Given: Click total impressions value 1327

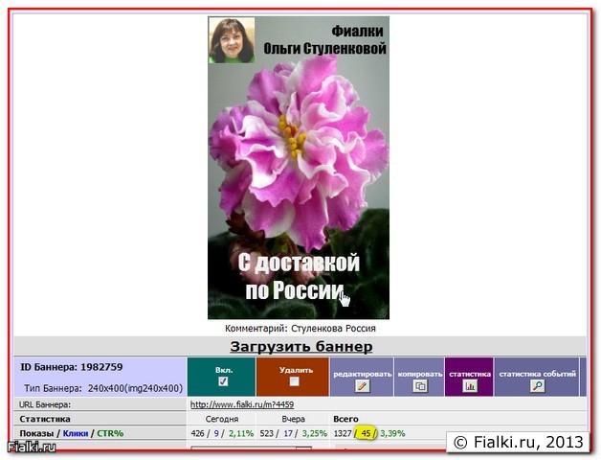Looking at the screenshot, I should coord(343,433).
